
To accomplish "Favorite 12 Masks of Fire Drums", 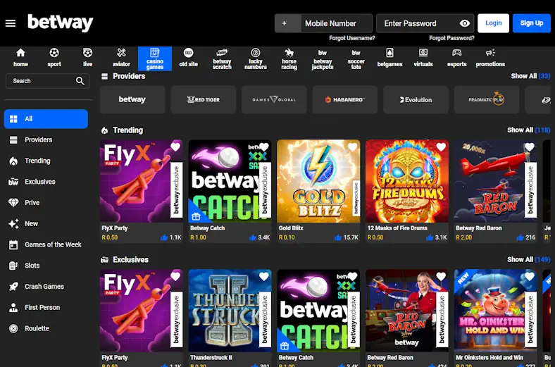I will point(441,147).
